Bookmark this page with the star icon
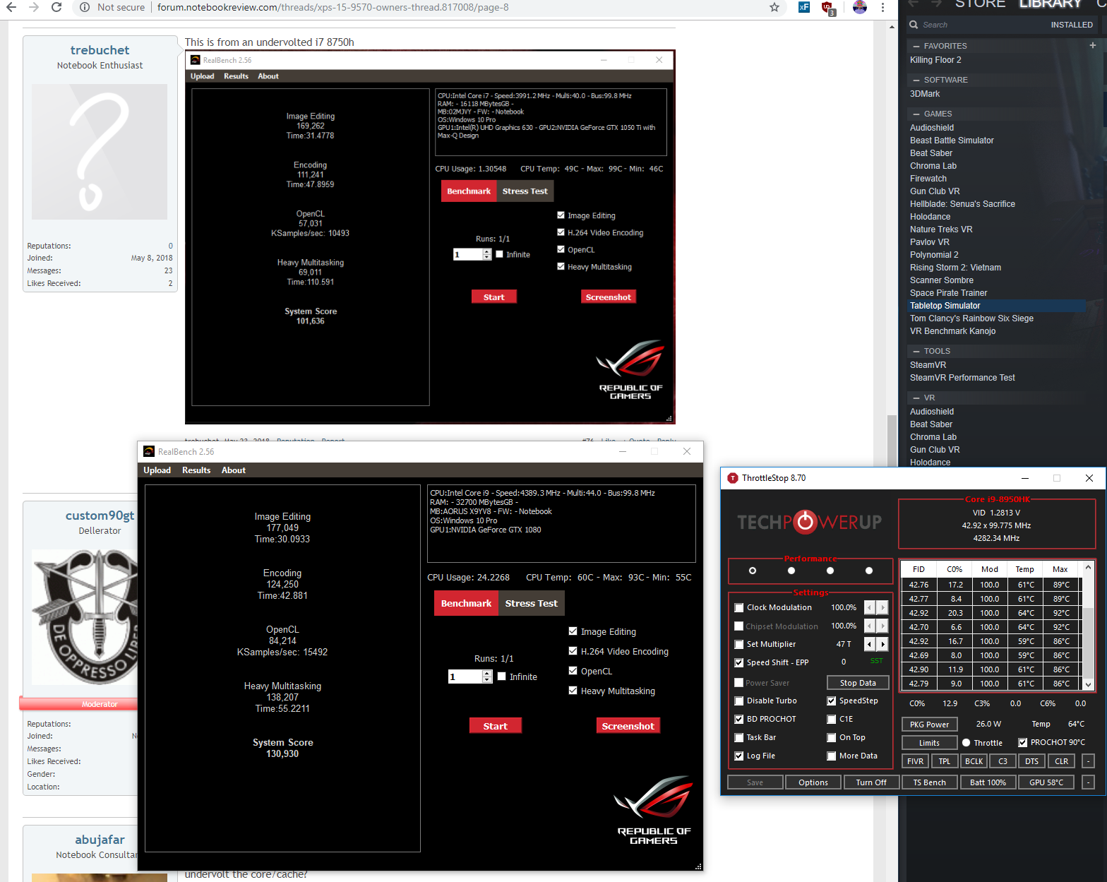 pos(774,8)
